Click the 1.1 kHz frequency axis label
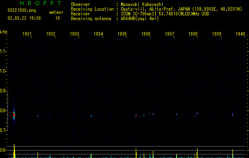This screenshot has height=158, width=249. (x=3, y=51)
